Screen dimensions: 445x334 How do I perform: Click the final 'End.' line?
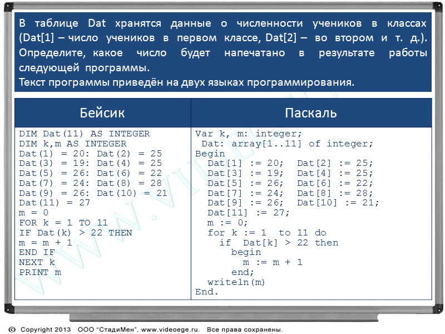click(x=207, y=292)
